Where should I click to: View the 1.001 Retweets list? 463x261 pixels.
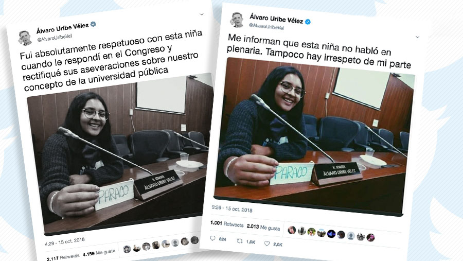click(227, 224)
